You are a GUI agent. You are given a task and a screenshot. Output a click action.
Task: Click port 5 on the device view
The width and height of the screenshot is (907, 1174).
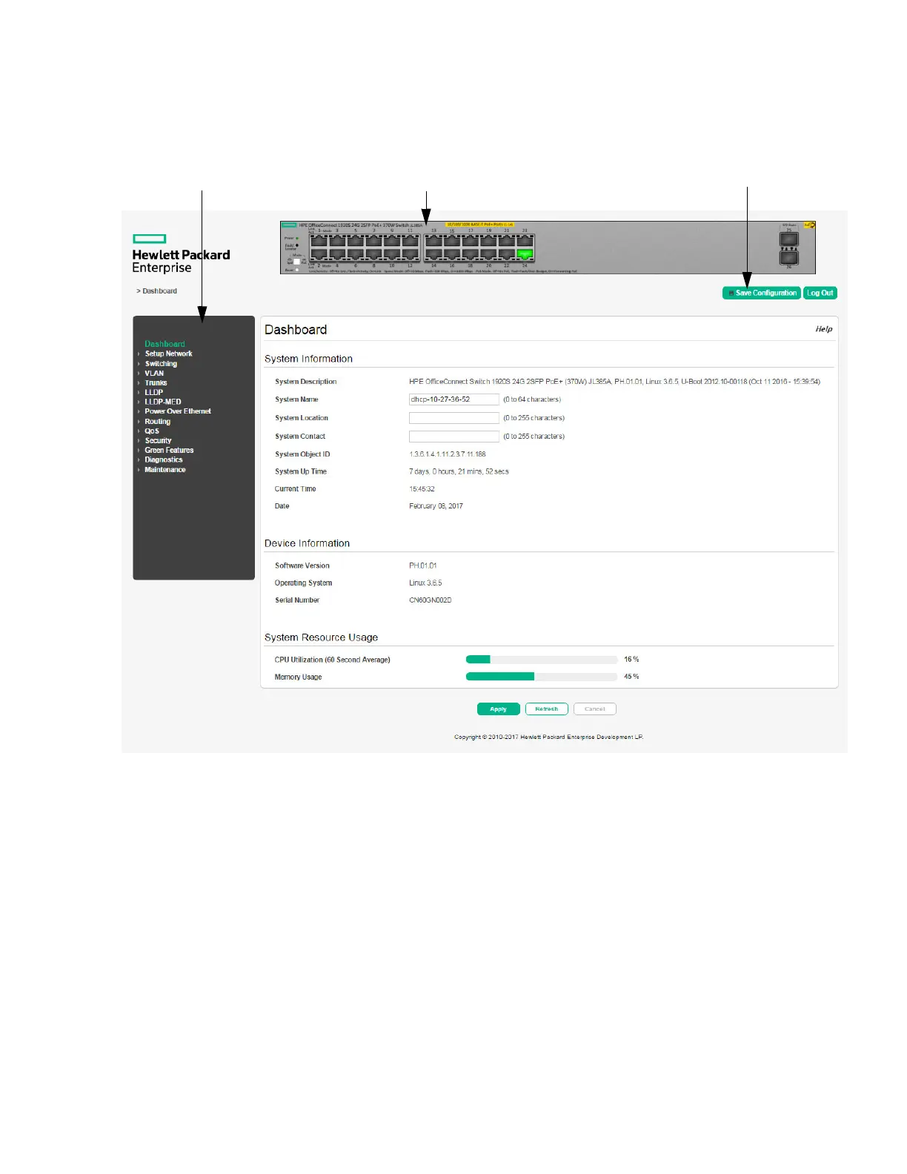click(x=356, y=242)
